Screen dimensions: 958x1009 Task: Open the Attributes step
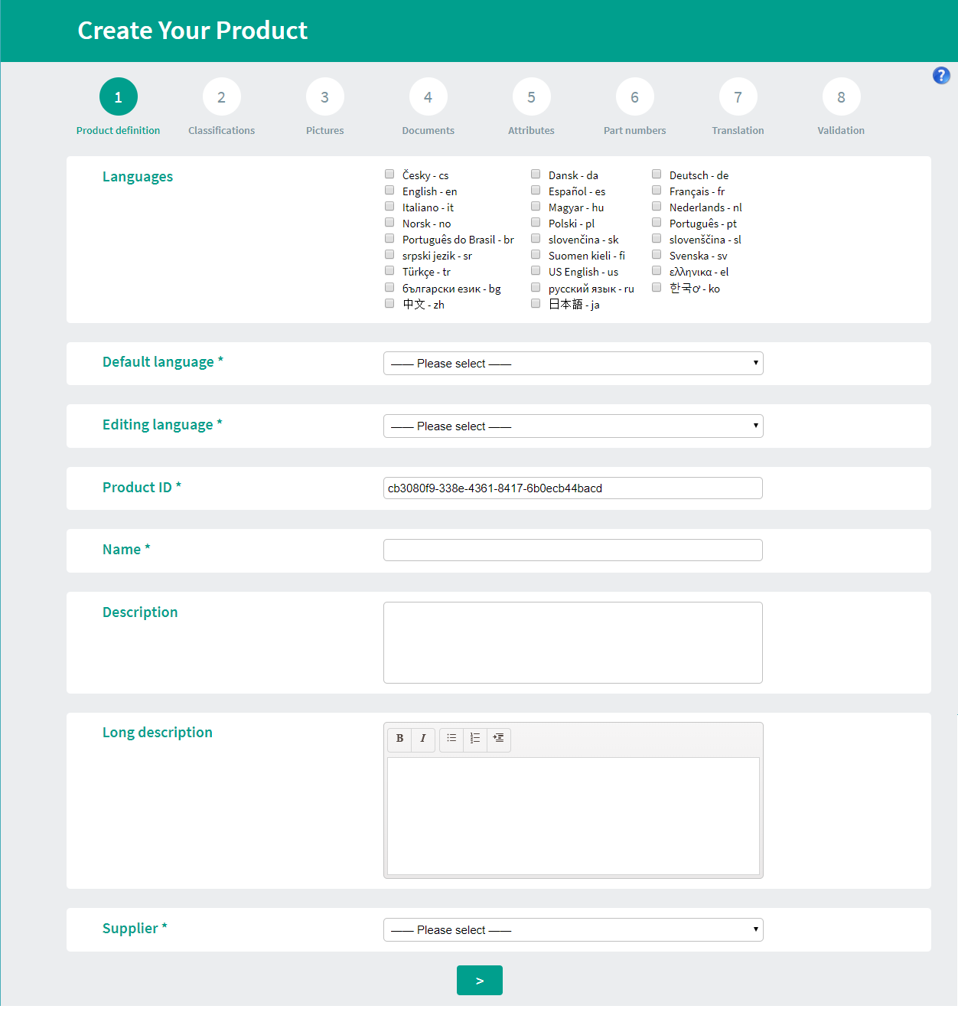coord(531,97)
